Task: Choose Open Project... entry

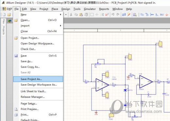Action: pyautogui.click(x=38, y=38)
